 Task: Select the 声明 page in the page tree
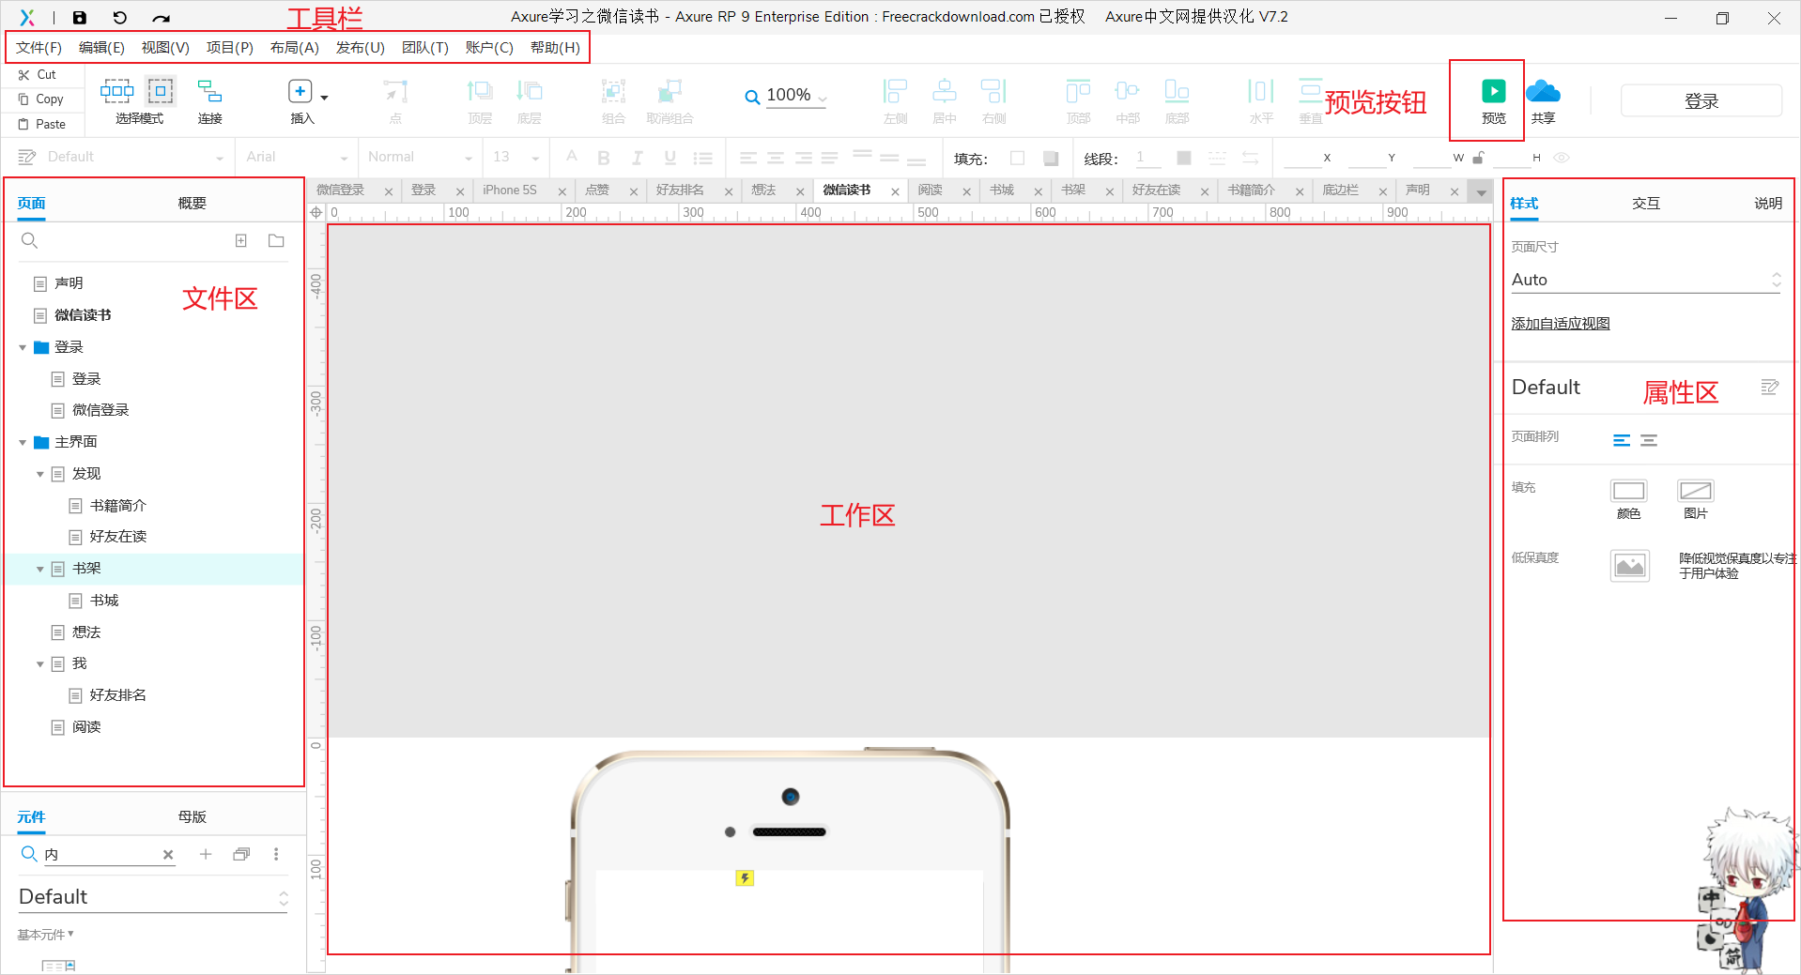pos(69,283)
